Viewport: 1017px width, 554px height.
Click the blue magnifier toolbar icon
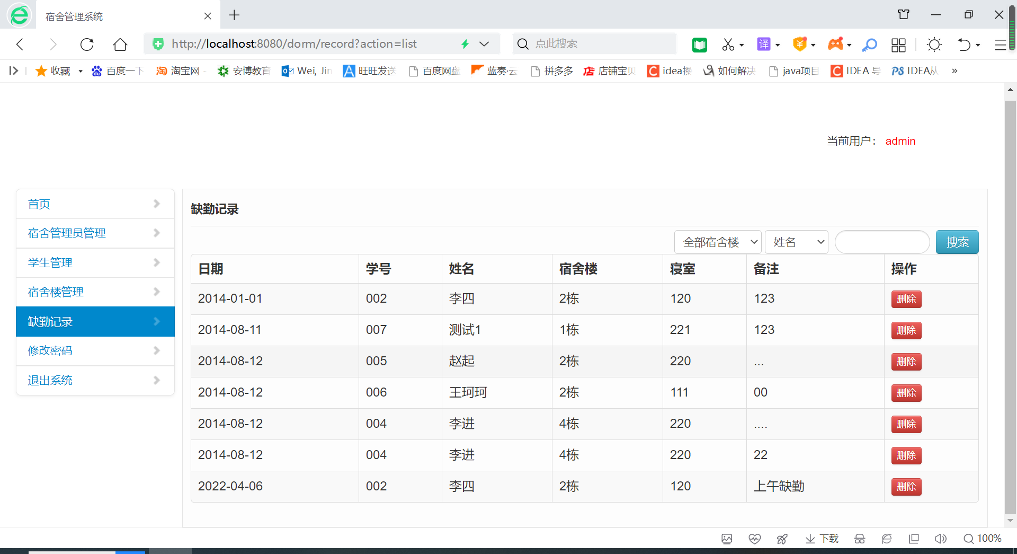[869, 45]
